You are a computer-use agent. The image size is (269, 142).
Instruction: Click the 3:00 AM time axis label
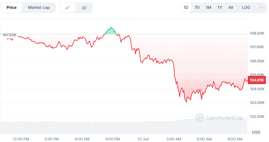[x=174, y=139]
